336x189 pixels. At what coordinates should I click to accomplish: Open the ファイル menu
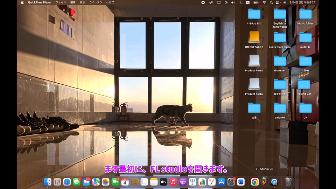[61, 2]
